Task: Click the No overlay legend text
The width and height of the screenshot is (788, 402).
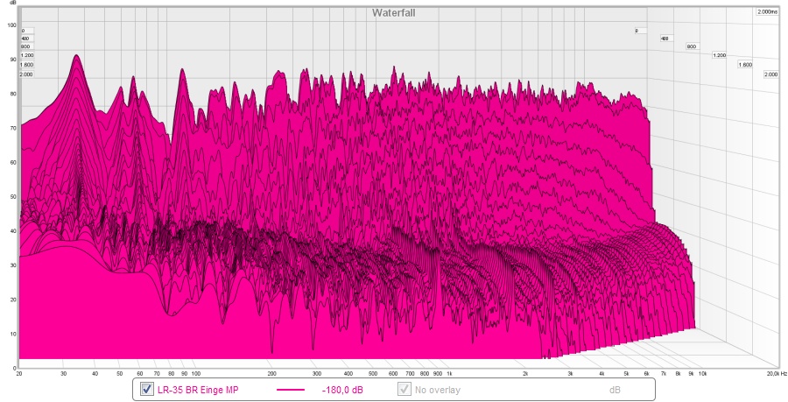Action: click(438, 390)
